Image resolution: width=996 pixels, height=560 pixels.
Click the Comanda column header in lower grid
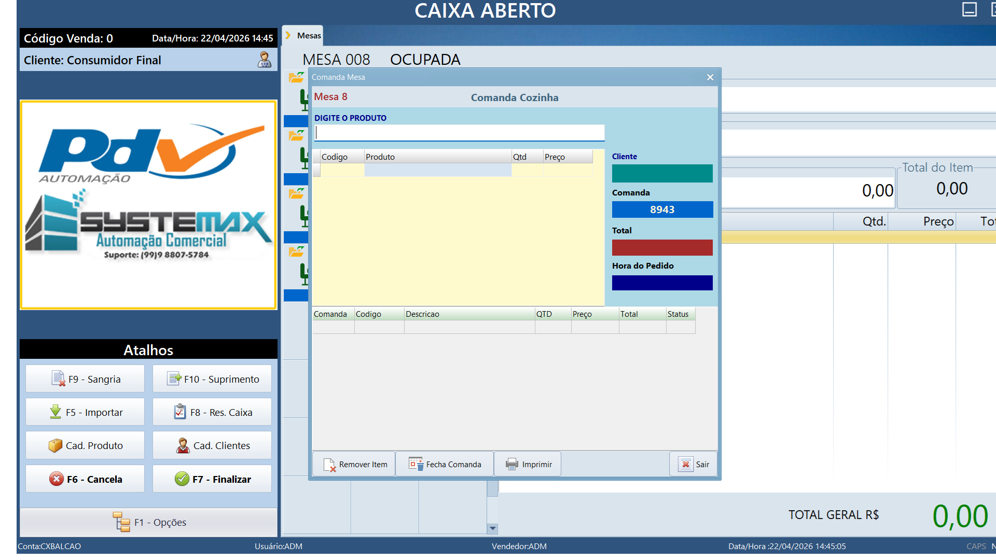(x=333, y=314)
